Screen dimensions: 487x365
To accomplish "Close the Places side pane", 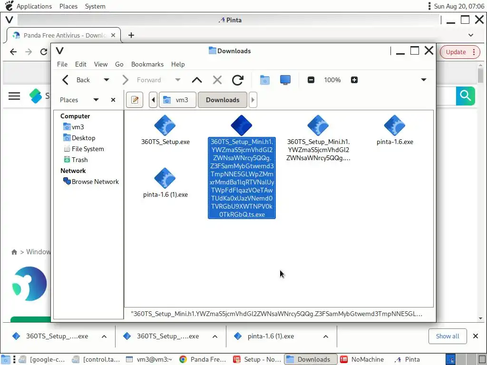I will tap(113, 100).
